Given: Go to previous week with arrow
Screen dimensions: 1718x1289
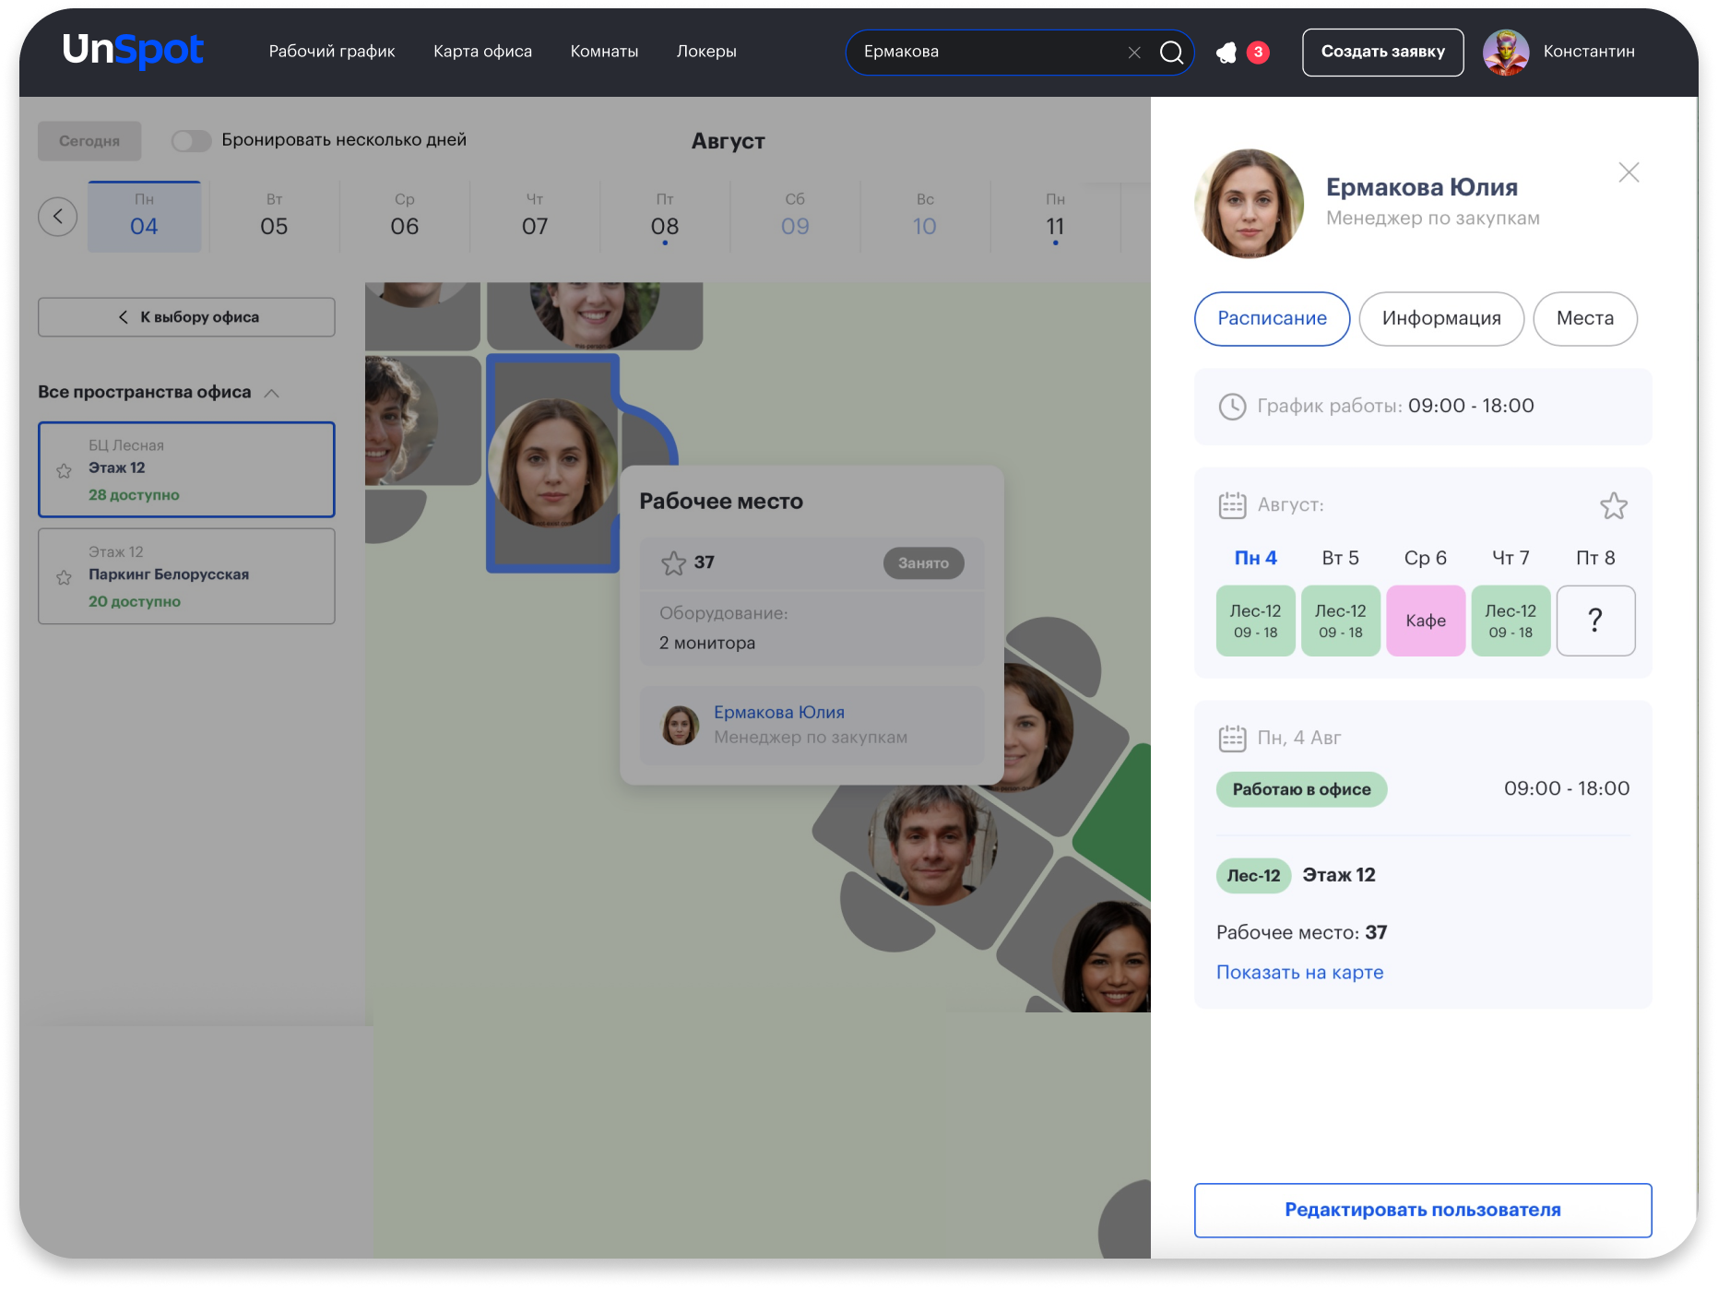Looking at the screenshot, I should [58, 217].
